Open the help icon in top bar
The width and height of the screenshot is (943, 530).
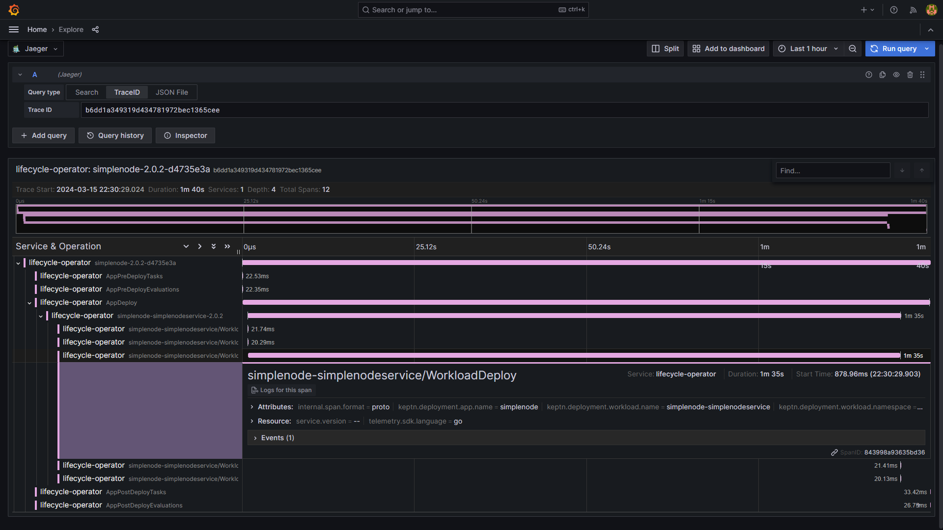894,10
